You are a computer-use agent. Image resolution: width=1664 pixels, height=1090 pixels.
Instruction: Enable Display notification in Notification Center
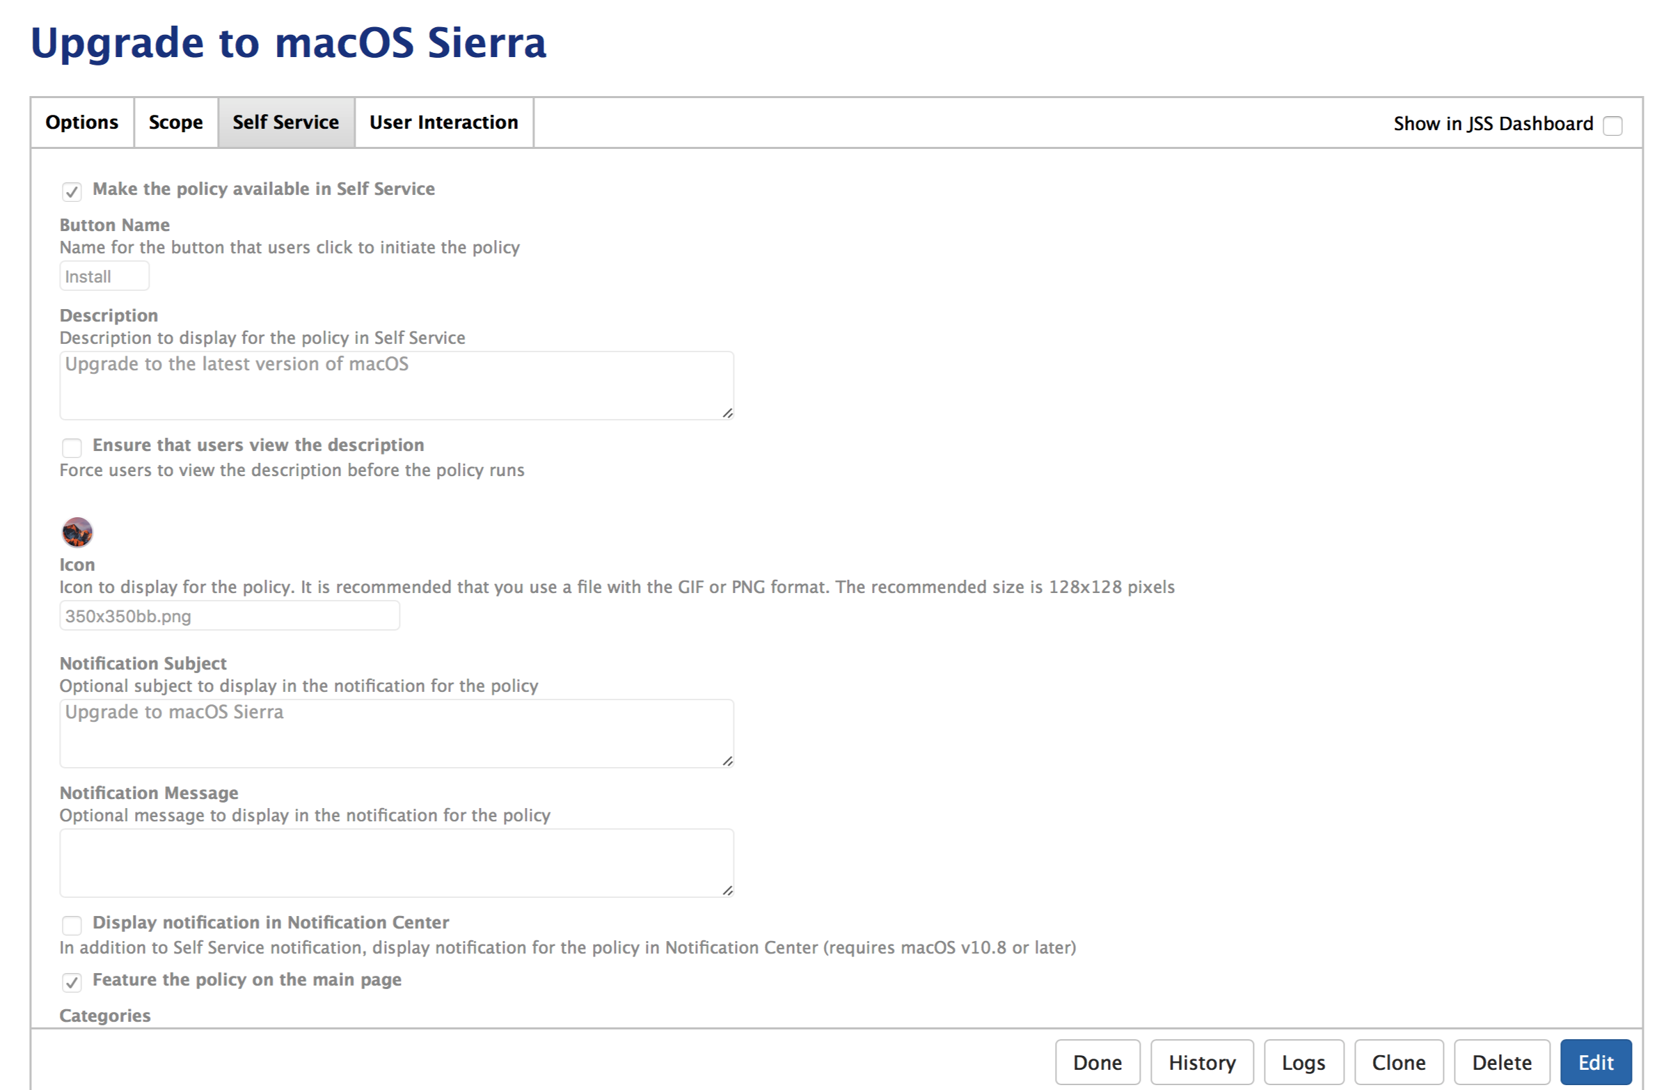[x=71, y=925]
